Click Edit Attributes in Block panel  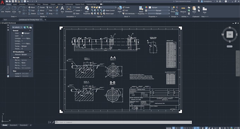coord(128,13)
